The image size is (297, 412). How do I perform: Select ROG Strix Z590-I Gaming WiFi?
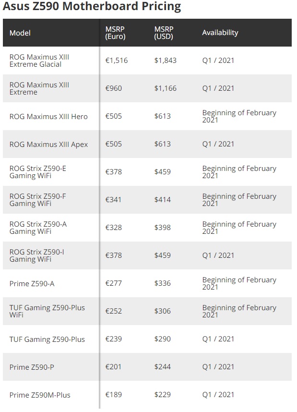(37, 255)
